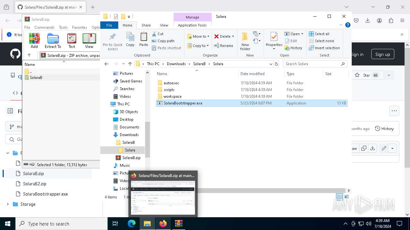Open Explorer Help question mark icon
Screen dimensions: 410x230
(348, 25)
